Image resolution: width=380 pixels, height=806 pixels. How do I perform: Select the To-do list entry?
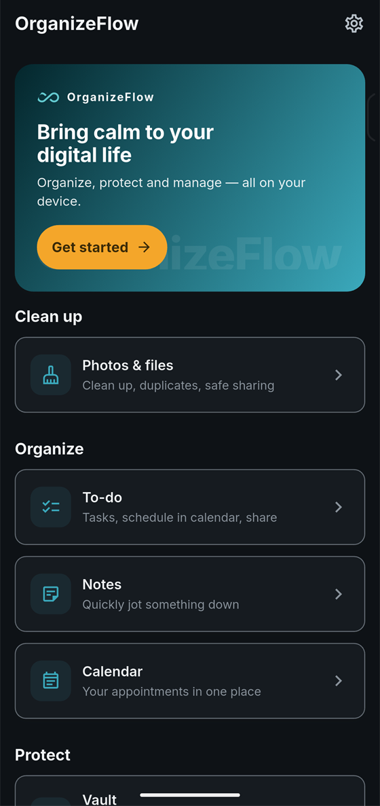[x=190, y=507]
